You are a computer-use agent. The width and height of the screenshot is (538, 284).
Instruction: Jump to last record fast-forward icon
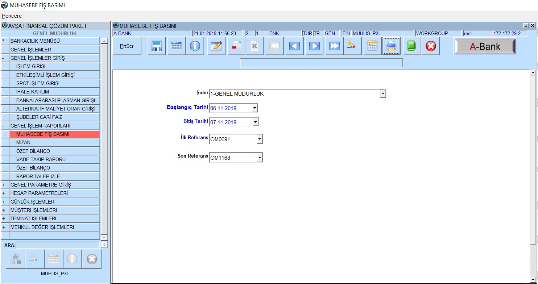(x=334, y=46)
